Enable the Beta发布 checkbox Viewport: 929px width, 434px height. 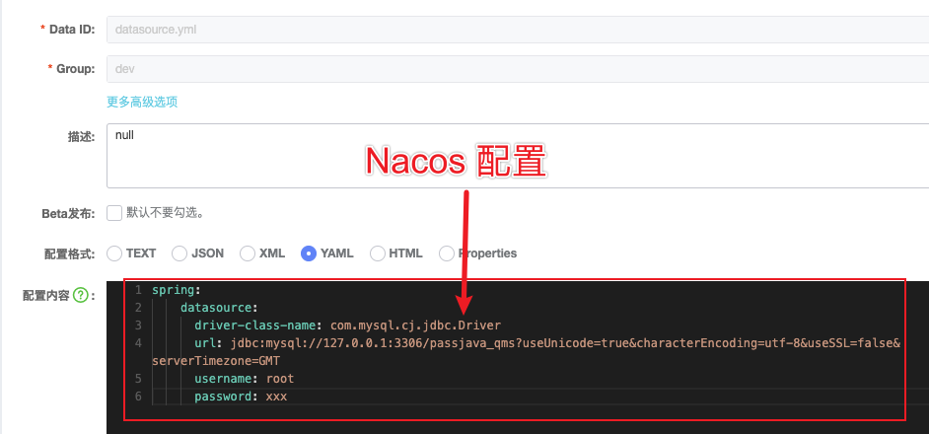tap(114, 212)
